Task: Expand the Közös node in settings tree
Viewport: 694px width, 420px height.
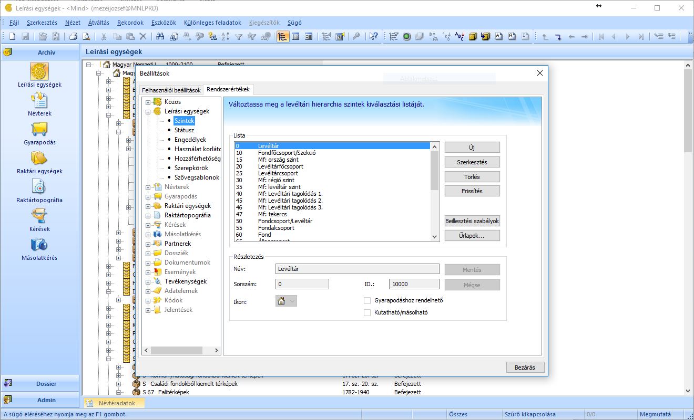Action: pos(148,102)
